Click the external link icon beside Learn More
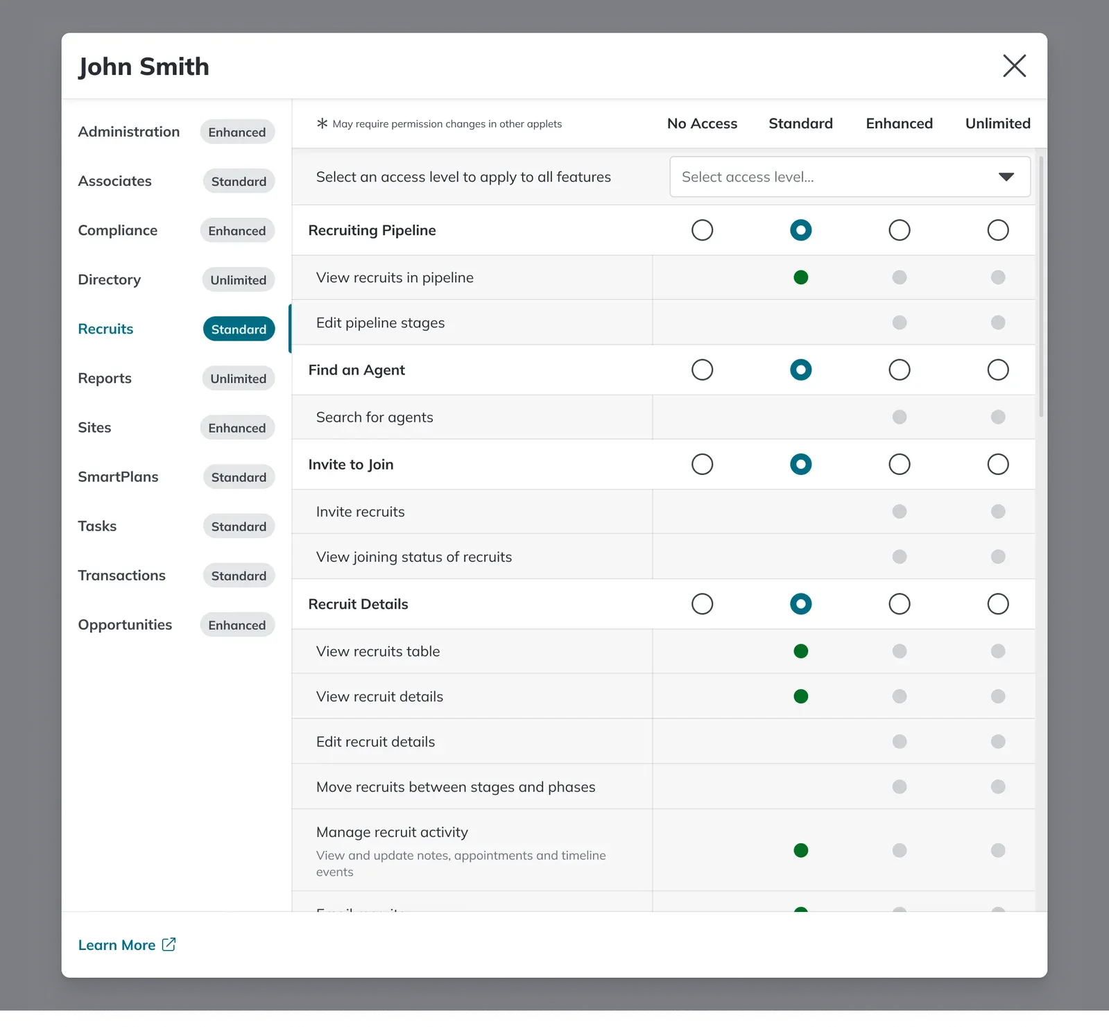 169,944
